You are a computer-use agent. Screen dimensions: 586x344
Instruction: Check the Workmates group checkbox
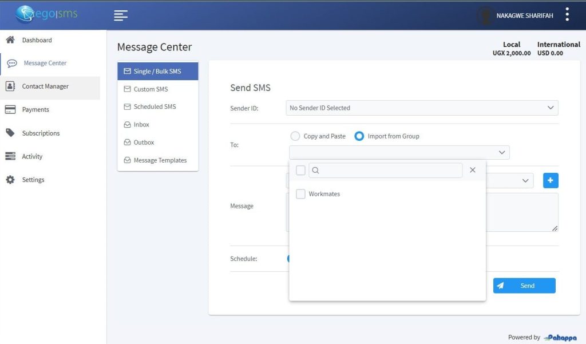pyautogui.click(x=300, y=194)
